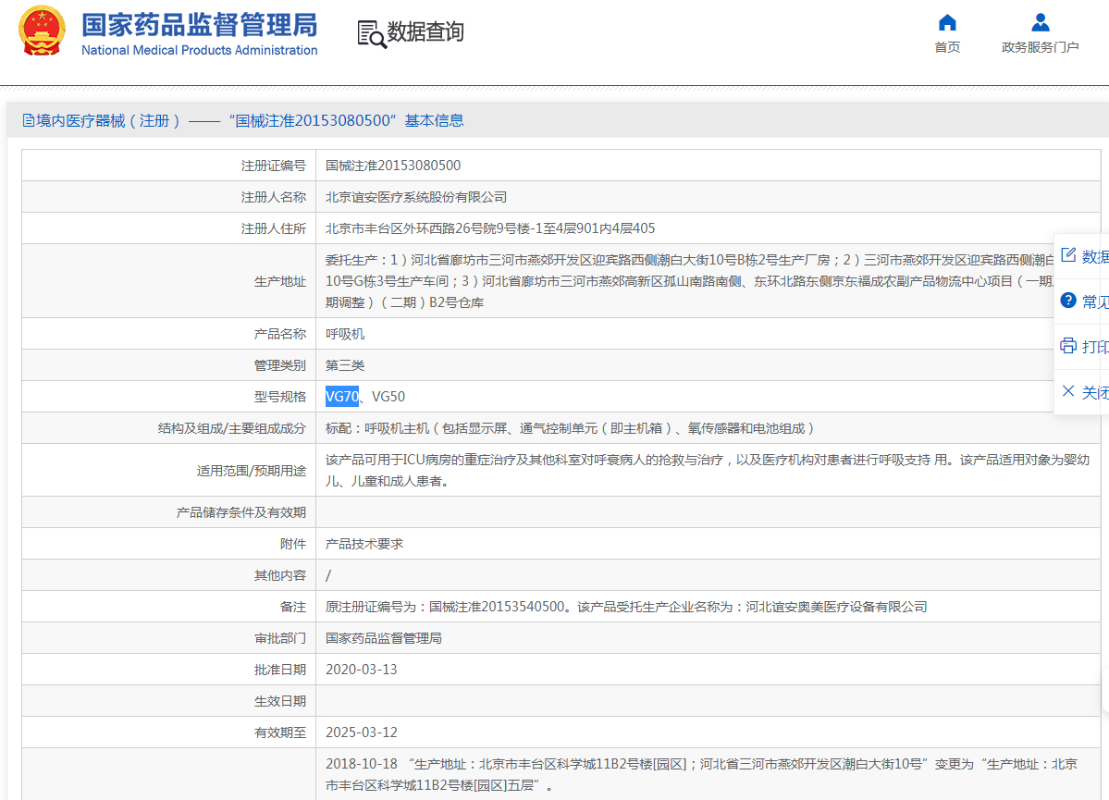
Task: Click the expiry date 2025-03-12
Action: (362, 732)
